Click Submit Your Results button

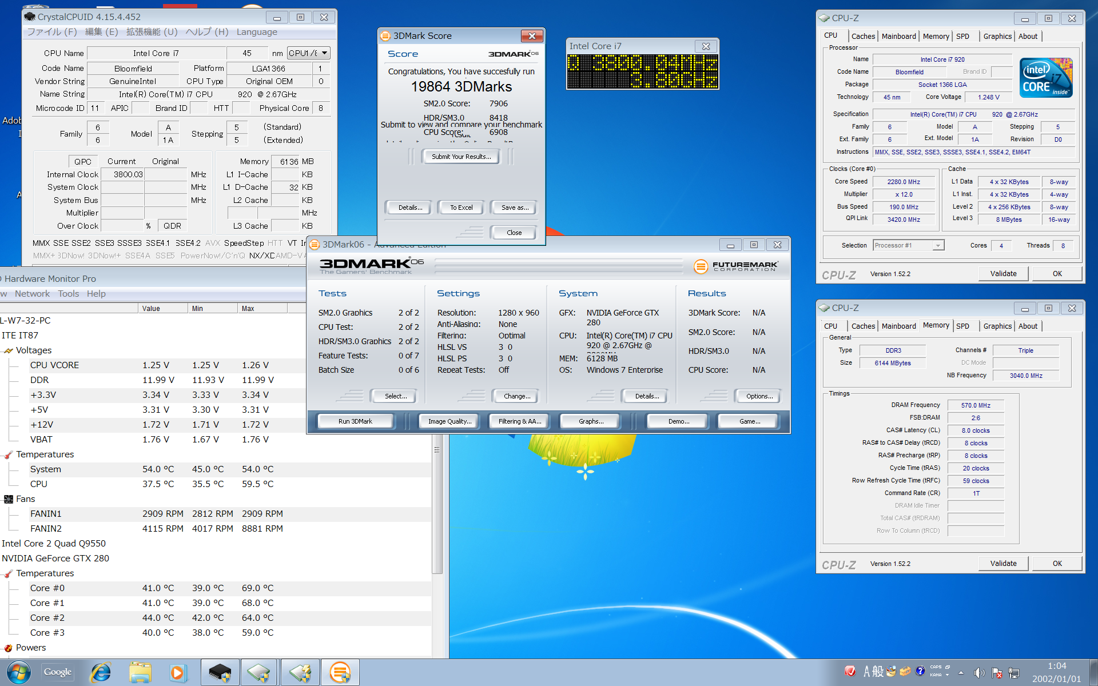tap(461, 157)
